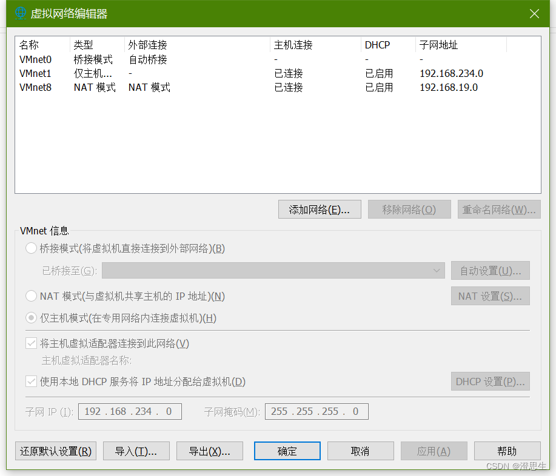Toggle 使用本地 DHCP 服务 checkbox
Screen dimensions: 556x476
click(x=31, y=382)
